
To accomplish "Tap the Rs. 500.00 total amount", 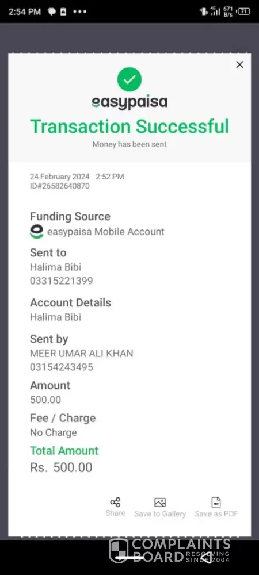I will [x=61, y=467].
